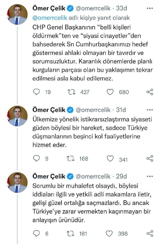Open the @omerrcelik mention link in reply line
The width and height of the screenshot is (161, 244).
click(x=50, y=18)
